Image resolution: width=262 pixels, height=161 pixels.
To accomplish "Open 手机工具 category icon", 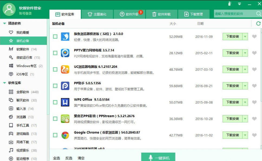I will click(11, 125).
